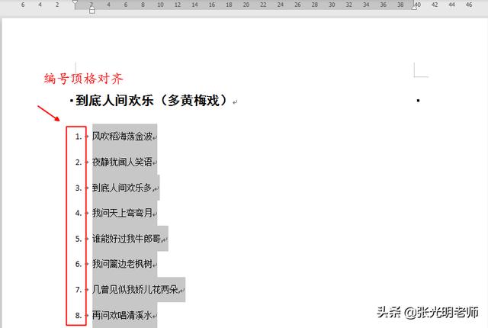Click the red arrow pointing at numbering

[x=48, y=114]
